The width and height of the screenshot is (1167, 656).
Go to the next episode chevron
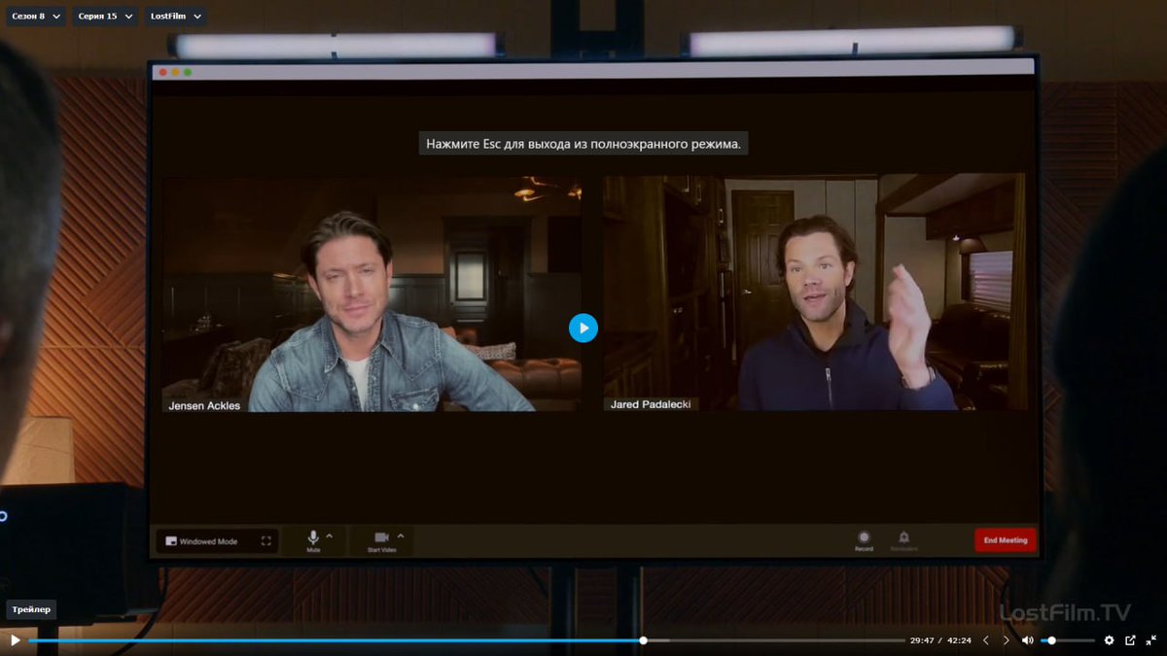tap(1007, 640)
